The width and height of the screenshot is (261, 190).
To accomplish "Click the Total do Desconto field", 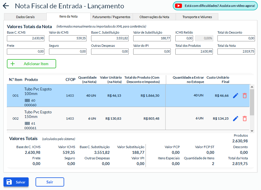I will click(x=236, y=38).
